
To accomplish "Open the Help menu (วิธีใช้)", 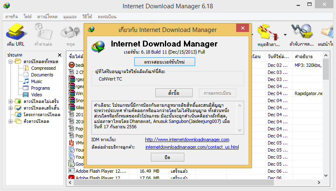I will [x=87, y=17].
